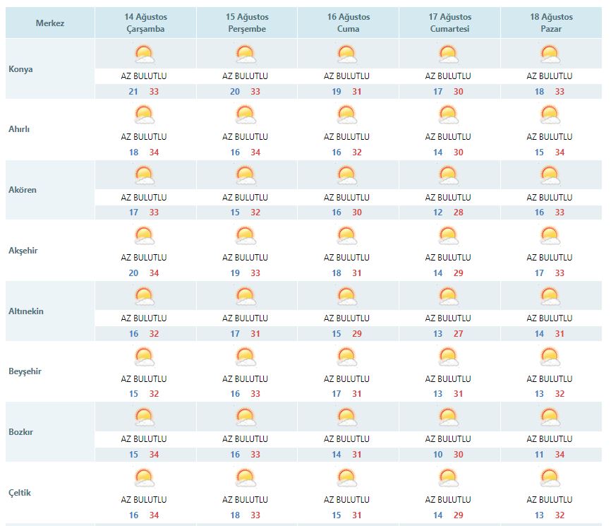Click Konya weather icon for 14 Ağustos
The image size is (611, 526).
pos(144,54)
